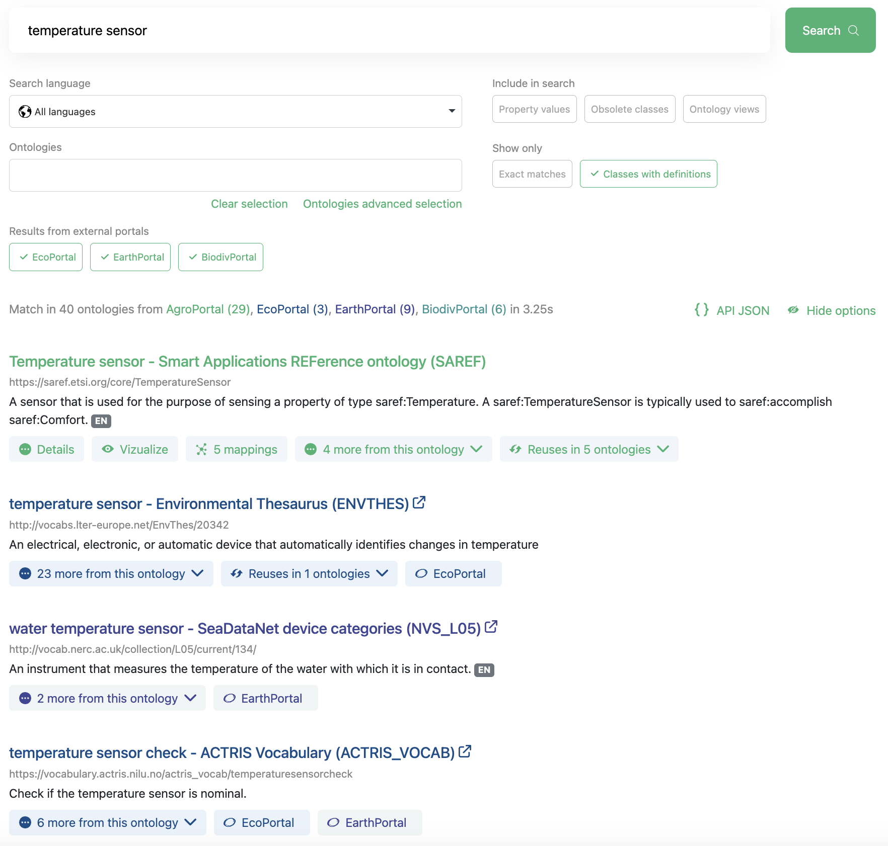Viewport: 888px width, 846px height.
Task: Open the Search language dropdown
Action: tap(235, 111)
